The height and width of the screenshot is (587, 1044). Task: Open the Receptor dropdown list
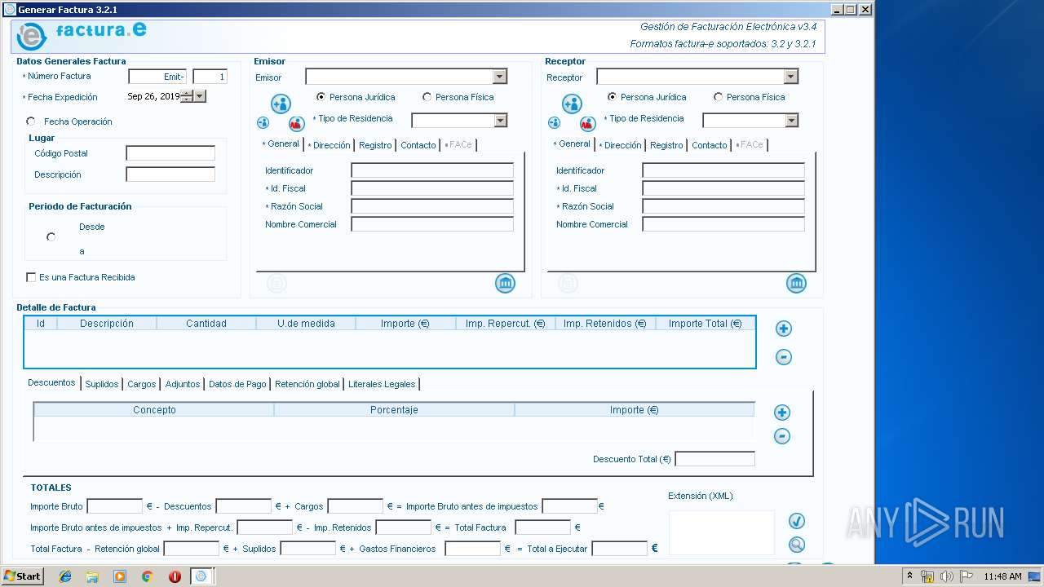click(790, 77)
